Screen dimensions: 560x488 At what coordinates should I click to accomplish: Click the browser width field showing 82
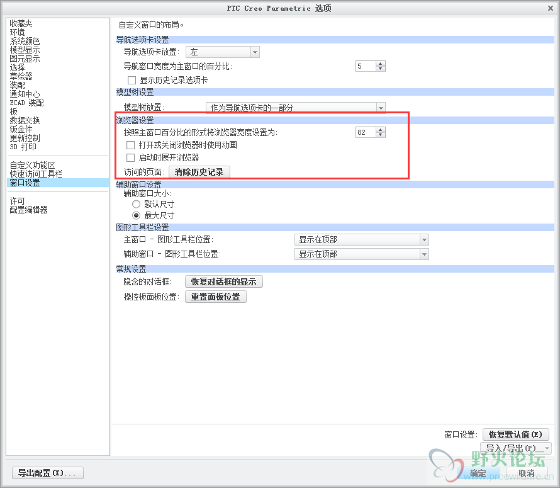point(366,132)
